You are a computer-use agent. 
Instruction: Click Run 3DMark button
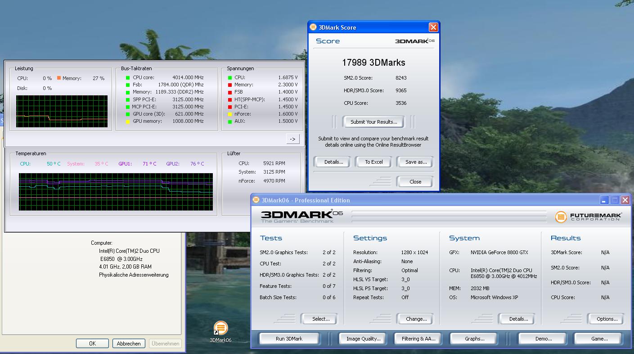pyautogui.click(x=289, y=339)
